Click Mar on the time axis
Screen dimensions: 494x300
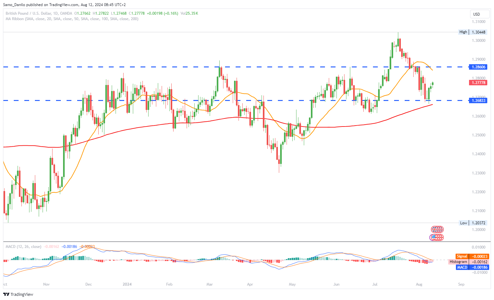pos(210,284)
